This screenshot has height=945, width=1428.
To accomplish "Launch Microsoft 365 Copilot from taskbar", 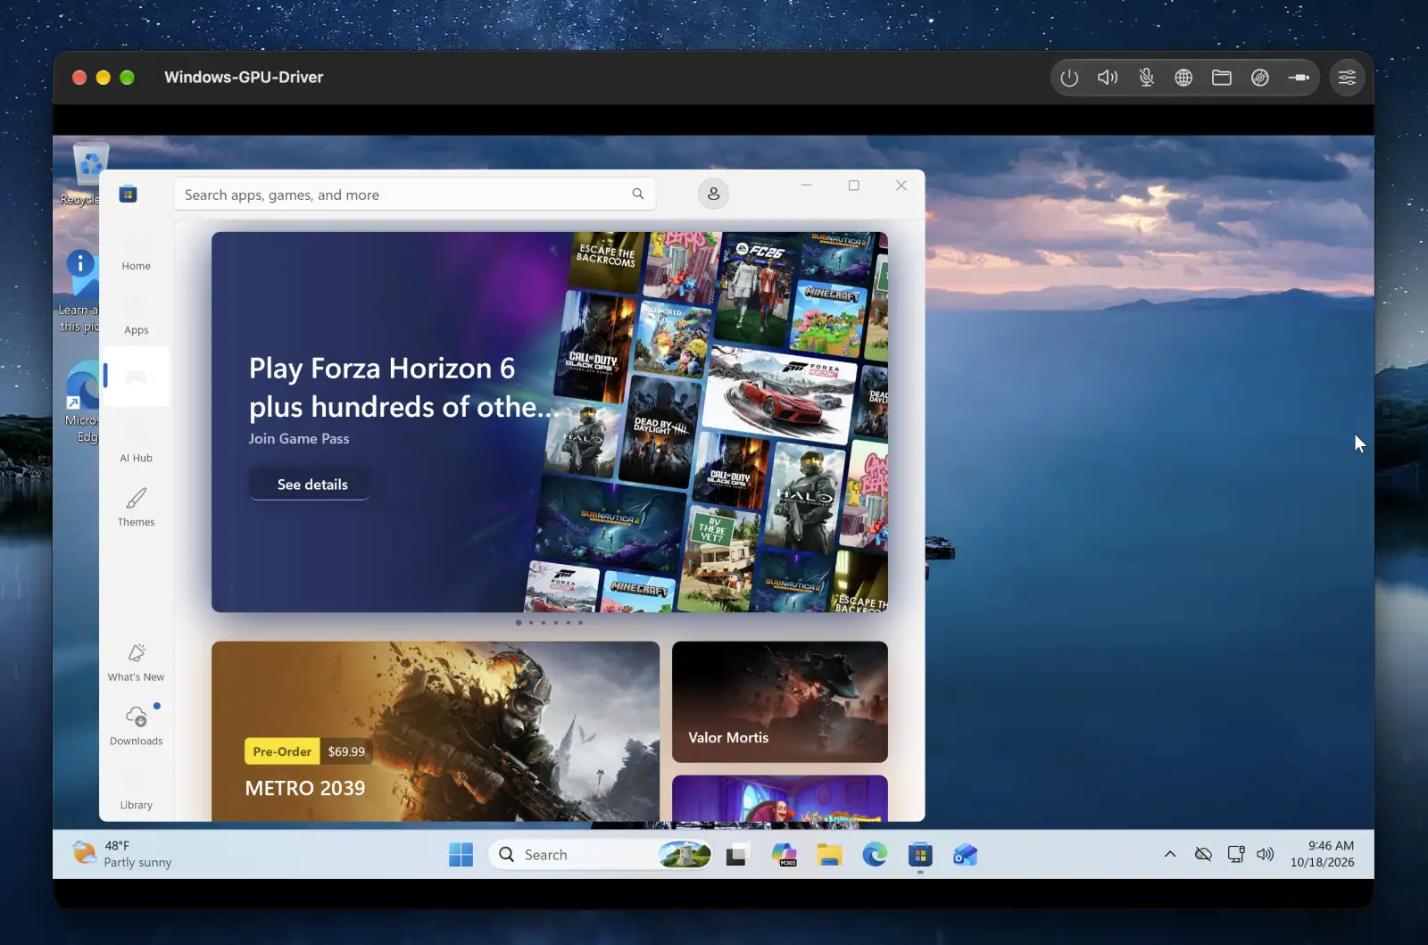I will coord(784,855).
